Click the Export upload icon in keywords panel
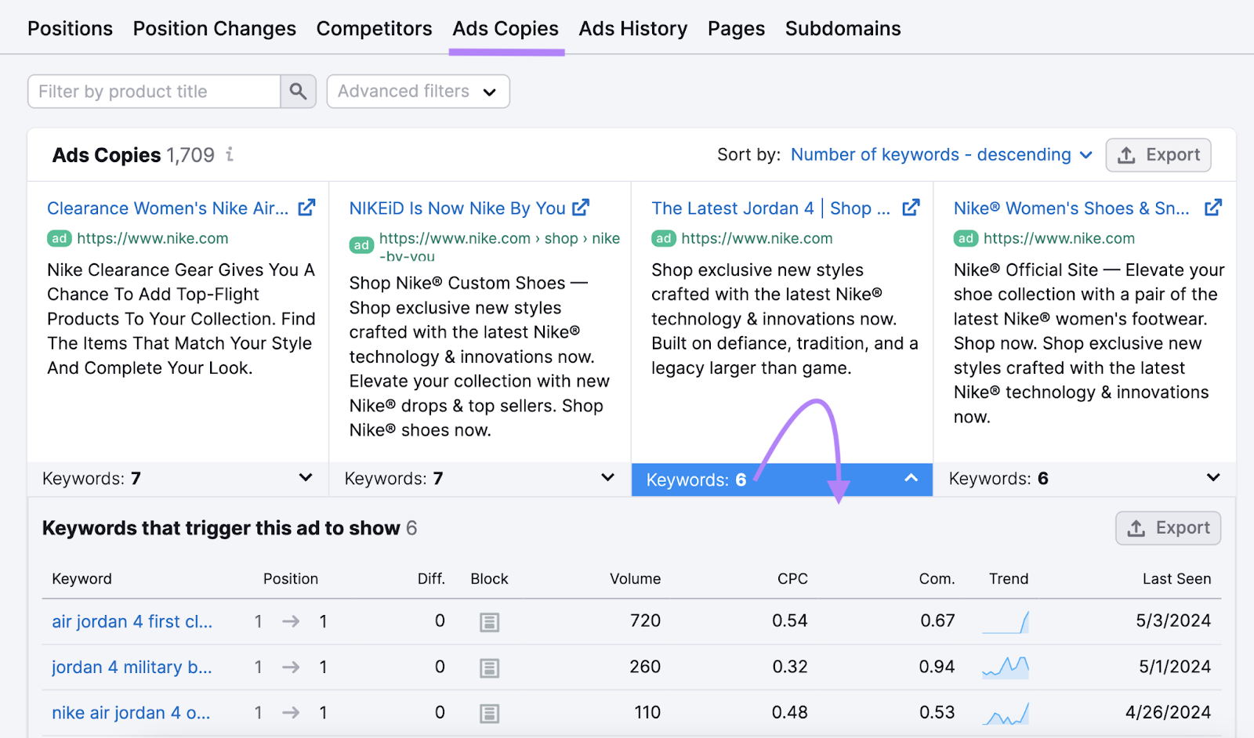This screenshot has height=738, width=1254. coord(1135,527)
